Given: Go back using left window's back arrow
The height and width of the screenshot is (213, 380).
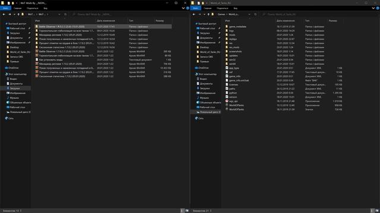Looking at the screenshot, I should 4,14.
